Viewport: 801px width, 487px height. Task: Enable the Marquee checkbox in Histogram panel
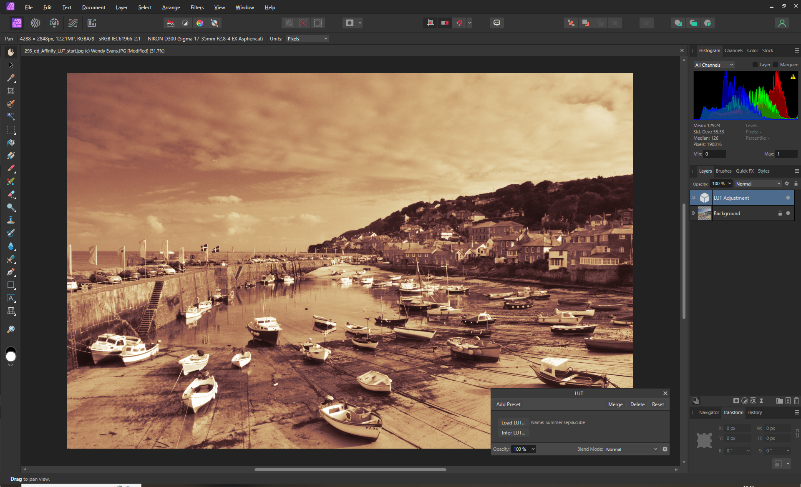point(776,65)
